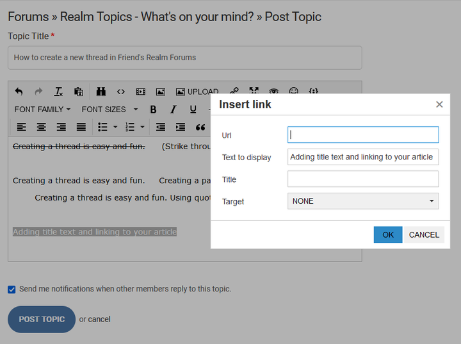461x344 pixels.
Task: Toggle Bold formatting
Action: click(153, 110)
